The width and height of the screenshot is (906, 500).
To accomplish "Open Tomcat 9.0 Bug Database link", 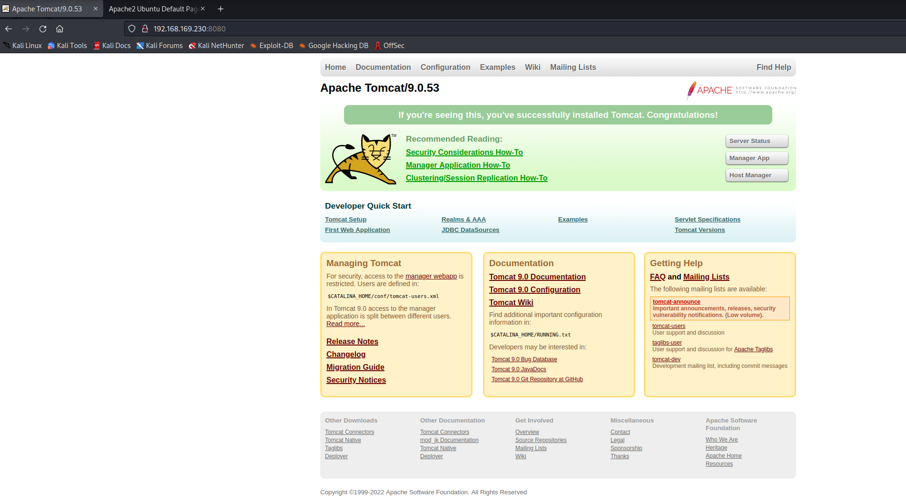I will [x=524, y=359].
